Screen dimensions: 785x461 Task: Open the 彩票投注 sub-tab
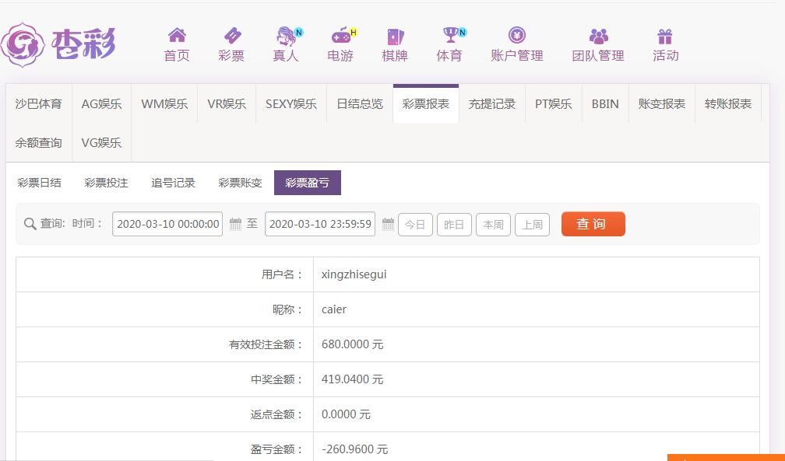tap(106, 183)
